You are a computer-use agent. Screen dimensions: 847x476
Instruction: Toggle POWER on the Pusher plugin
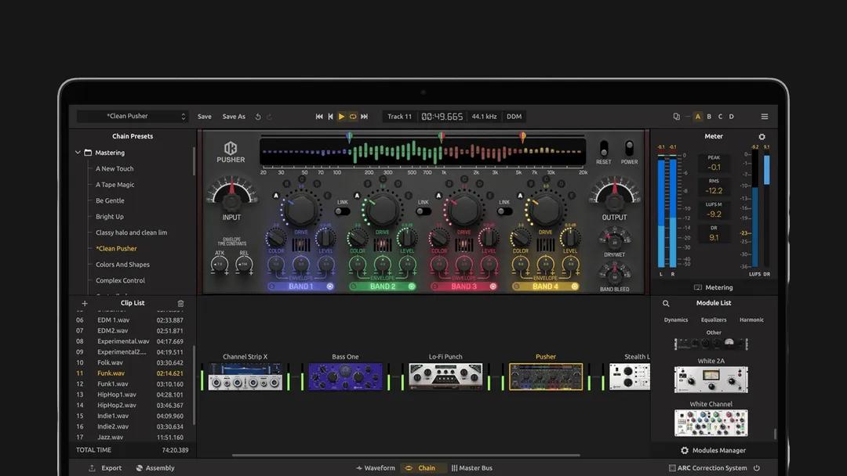click(x=629, y=149)
